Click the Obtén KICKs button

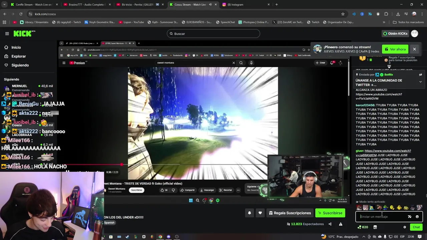point(395,34)
